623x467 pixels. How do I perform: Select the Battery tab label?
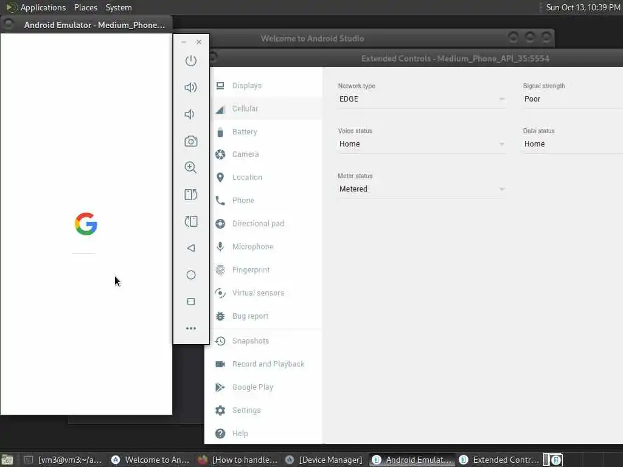click(x=245, y=132)
